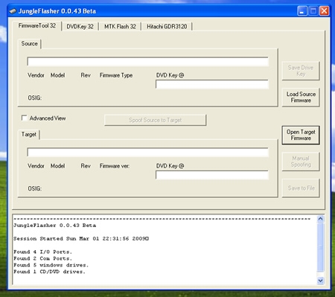Click the Load Source Firmware button
The width and height of the screenshot is (335, 297).
pyautogui.click(x=301, y=98)
